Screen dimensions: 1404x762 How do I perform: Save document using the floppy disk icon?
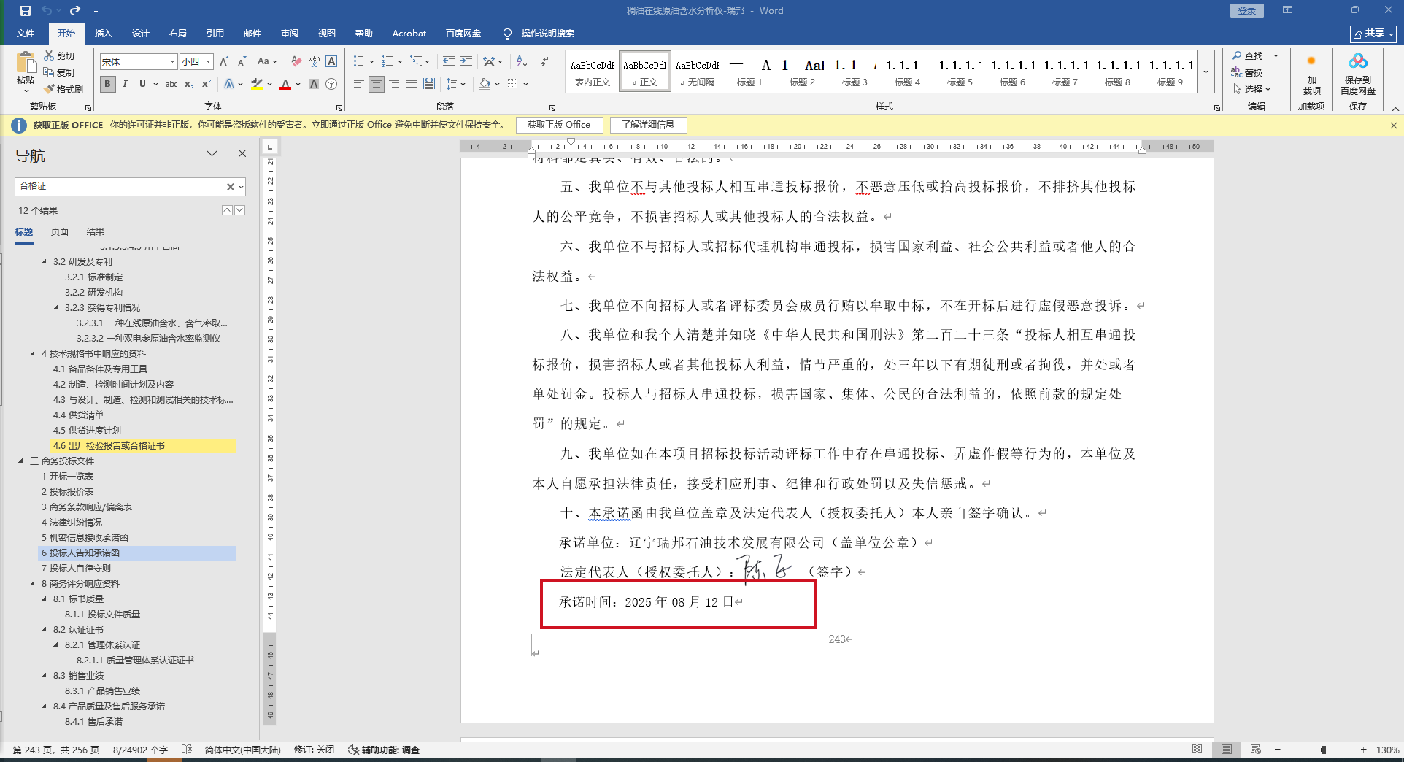point(26,11)
